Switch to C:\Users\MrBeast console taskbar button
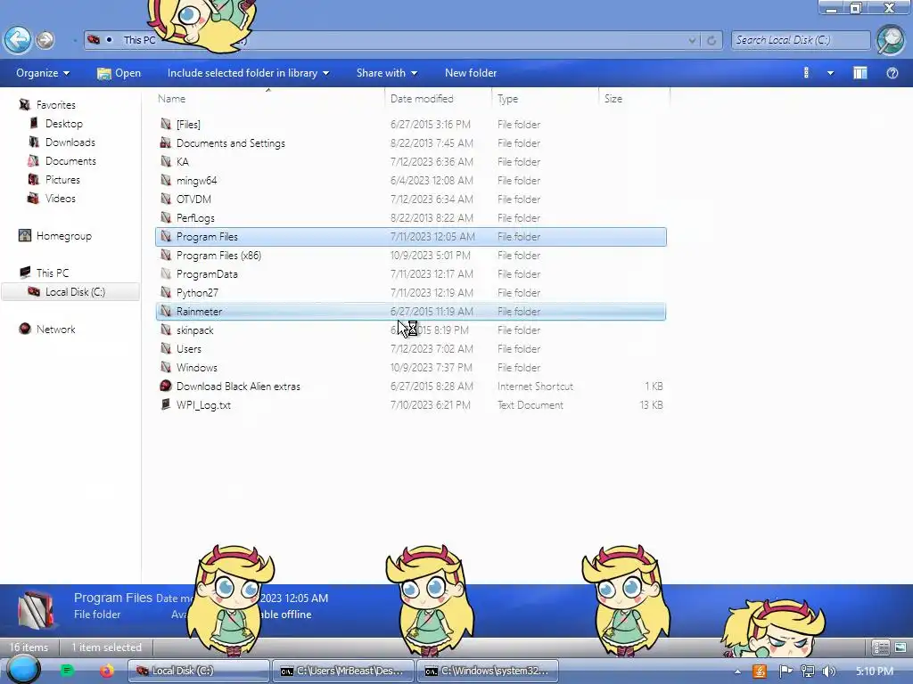This screenshot has width=913, height=684. click(343, 671)
